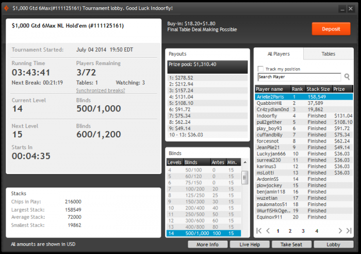Select player cuffandbilly row
This screenshot has width=361, height=254.
click(304, 135)
